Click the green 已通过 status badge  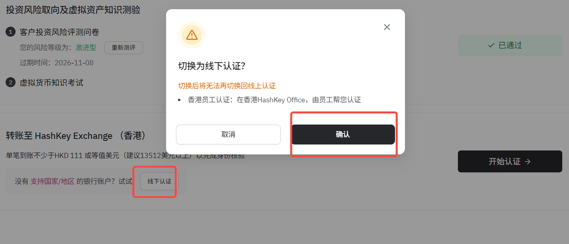(x=510, y=45)
